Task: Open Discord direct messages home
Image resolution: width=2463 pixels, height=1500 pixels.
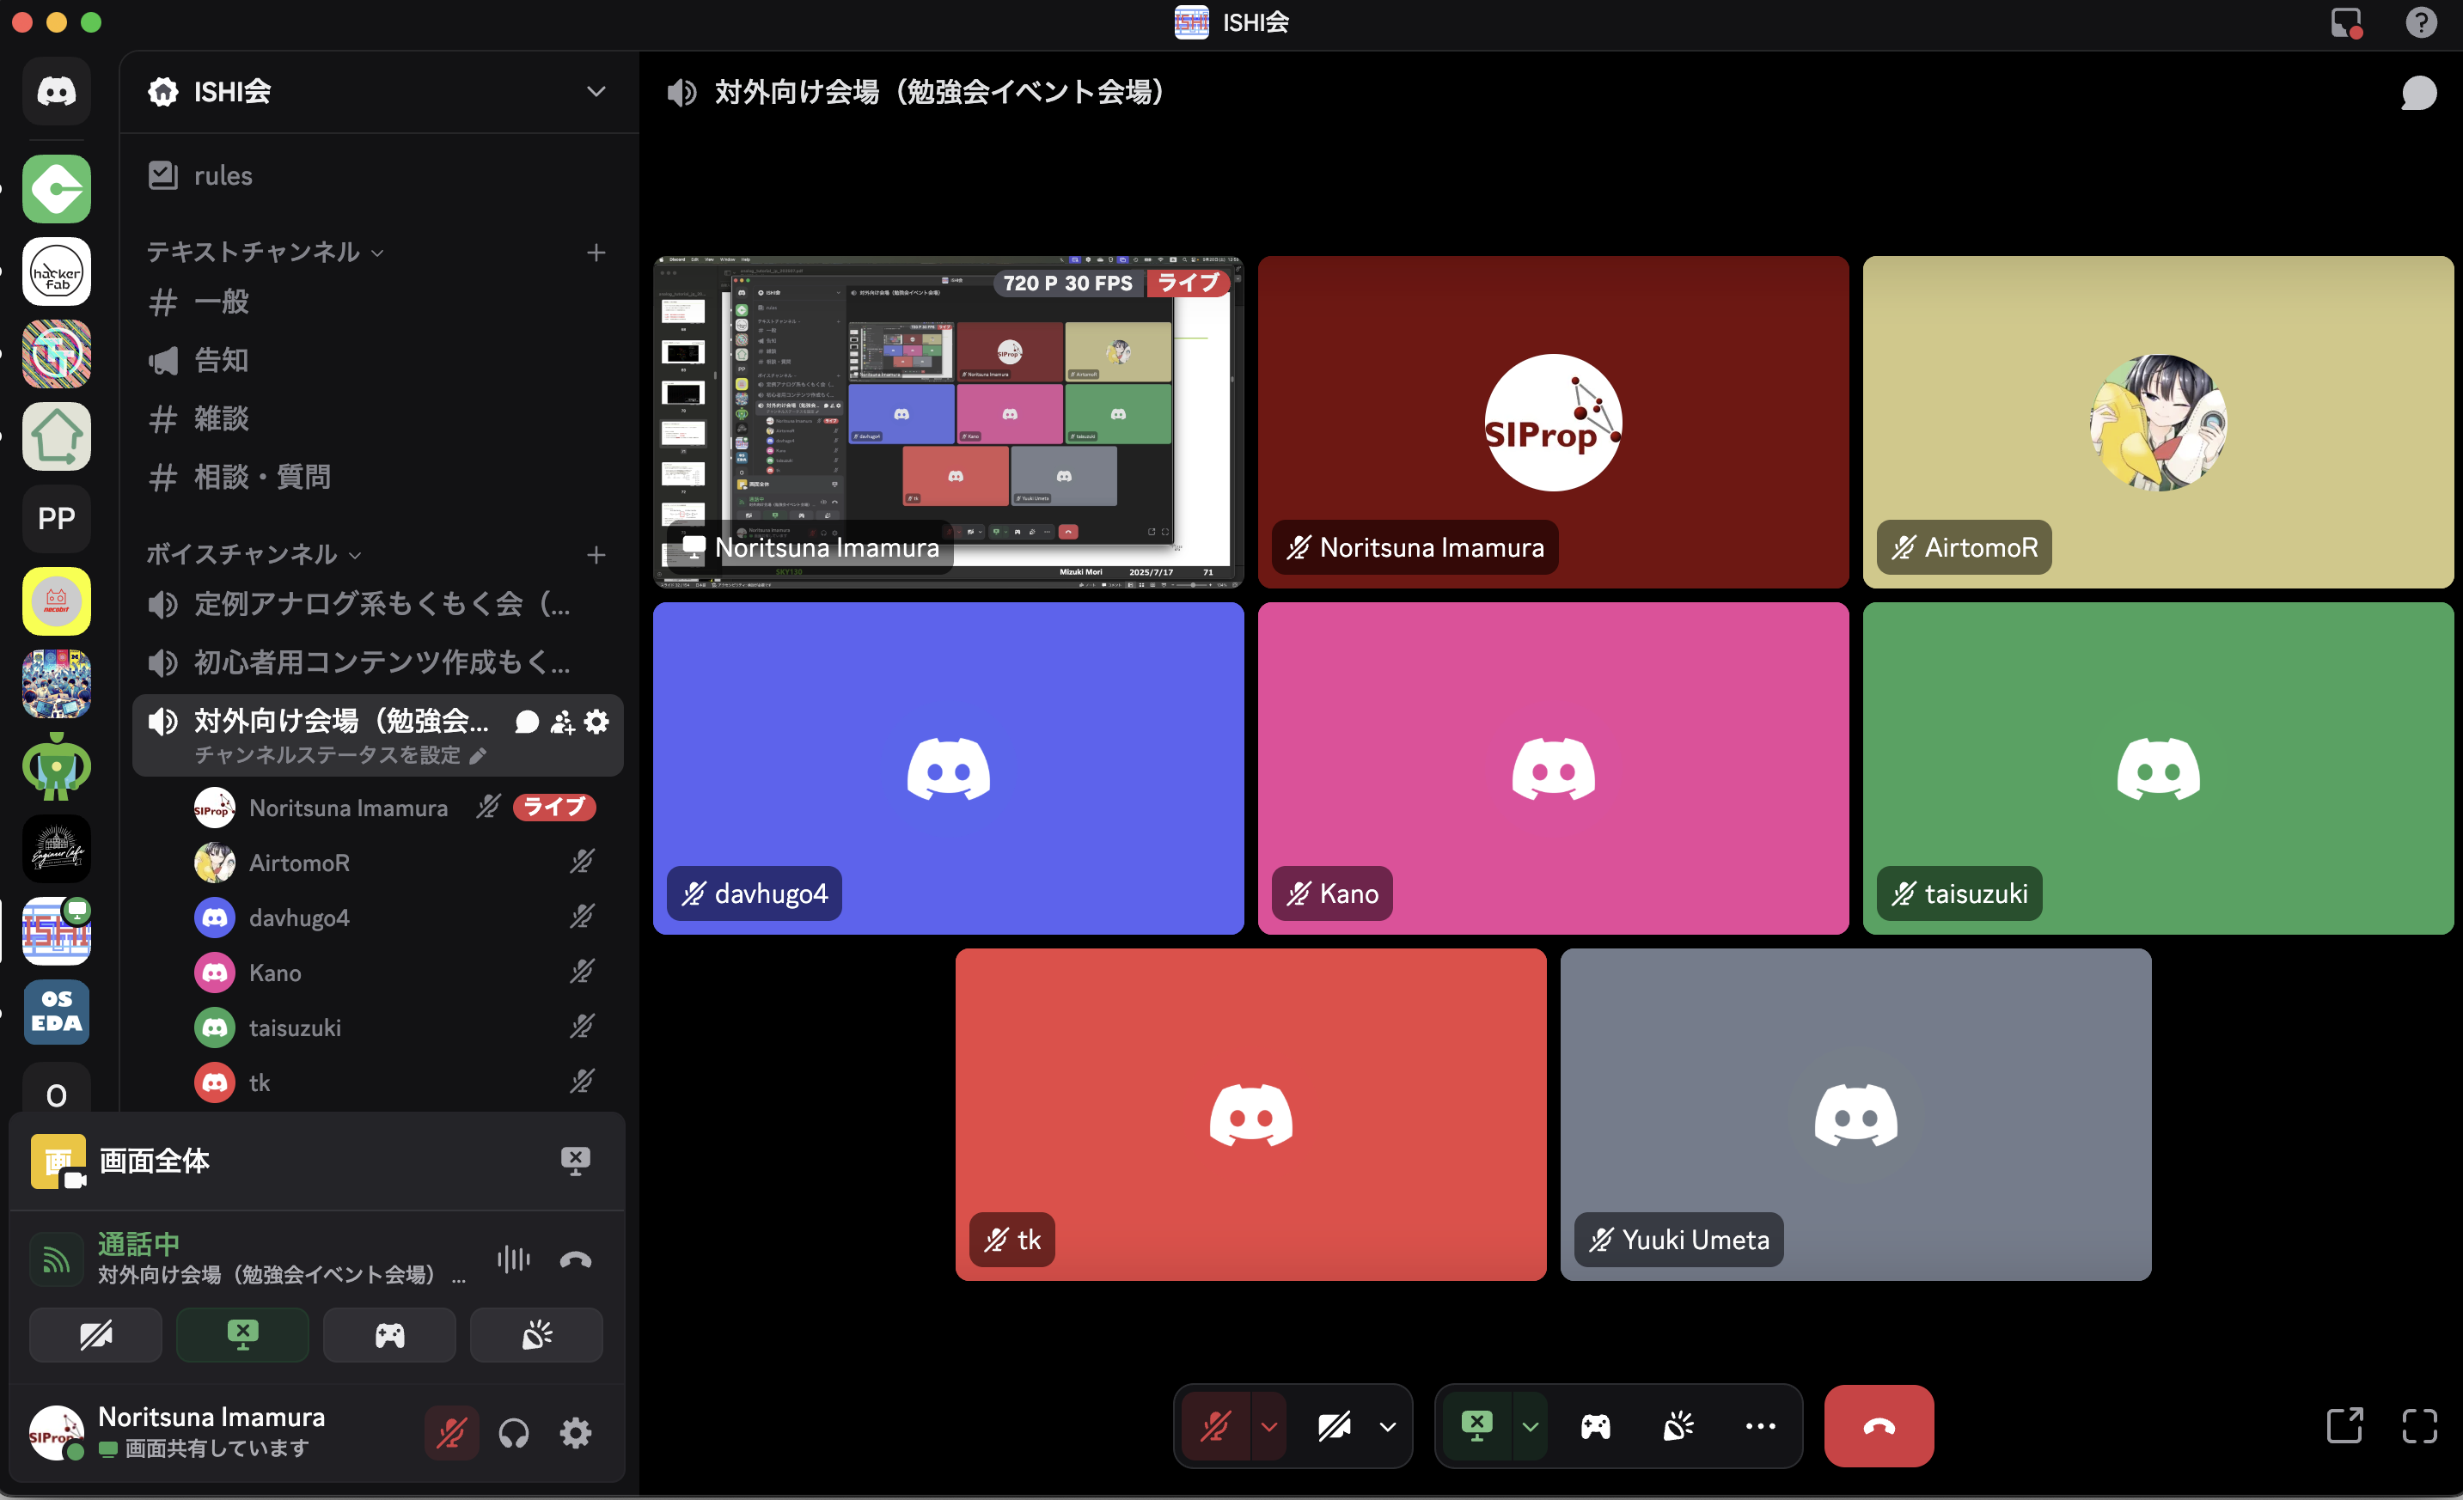Action: (56, 91)
